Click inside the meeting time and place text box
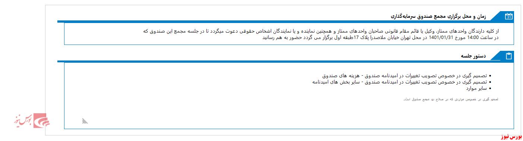Screen dimensions: 523x141 click(289, 34)
